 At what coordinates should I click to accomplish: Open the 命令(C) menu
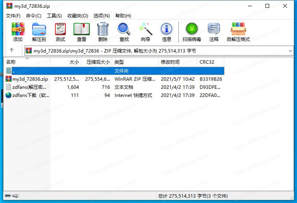click(x=34, y=16)
